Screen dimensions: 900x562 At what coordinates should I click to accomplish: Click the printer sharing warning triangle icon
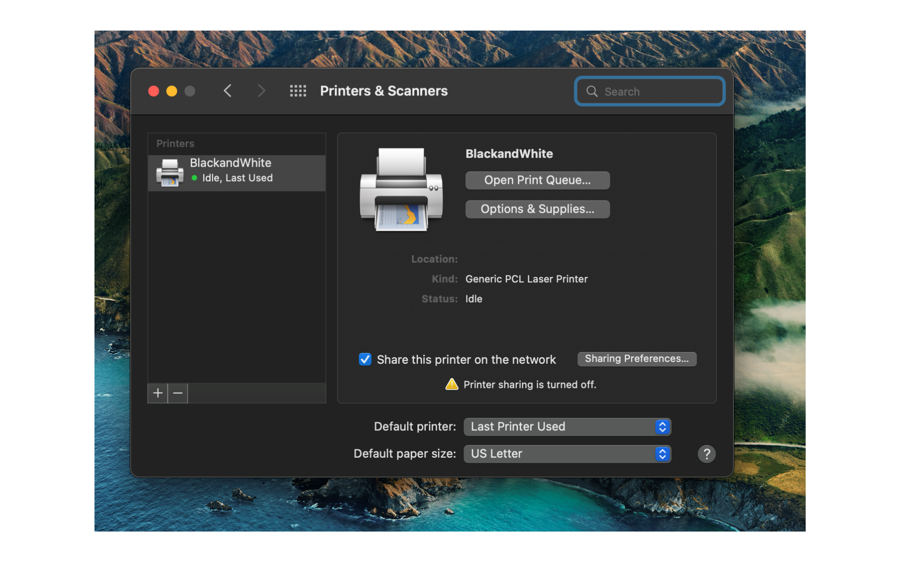coord(451,384)
